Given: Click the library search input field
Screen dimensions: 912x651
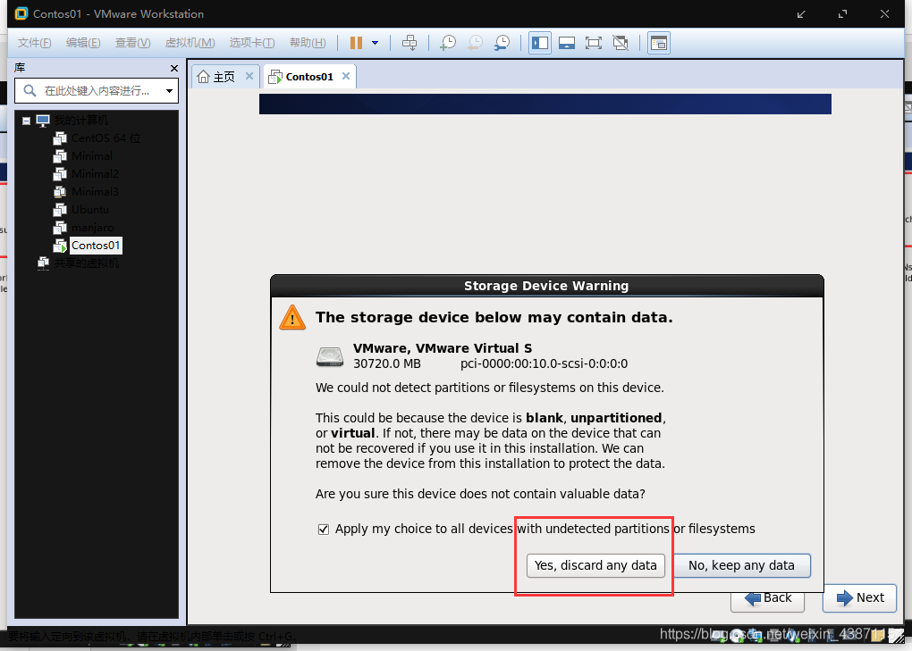Looking at the screenshot, I should tap(97, 91).
